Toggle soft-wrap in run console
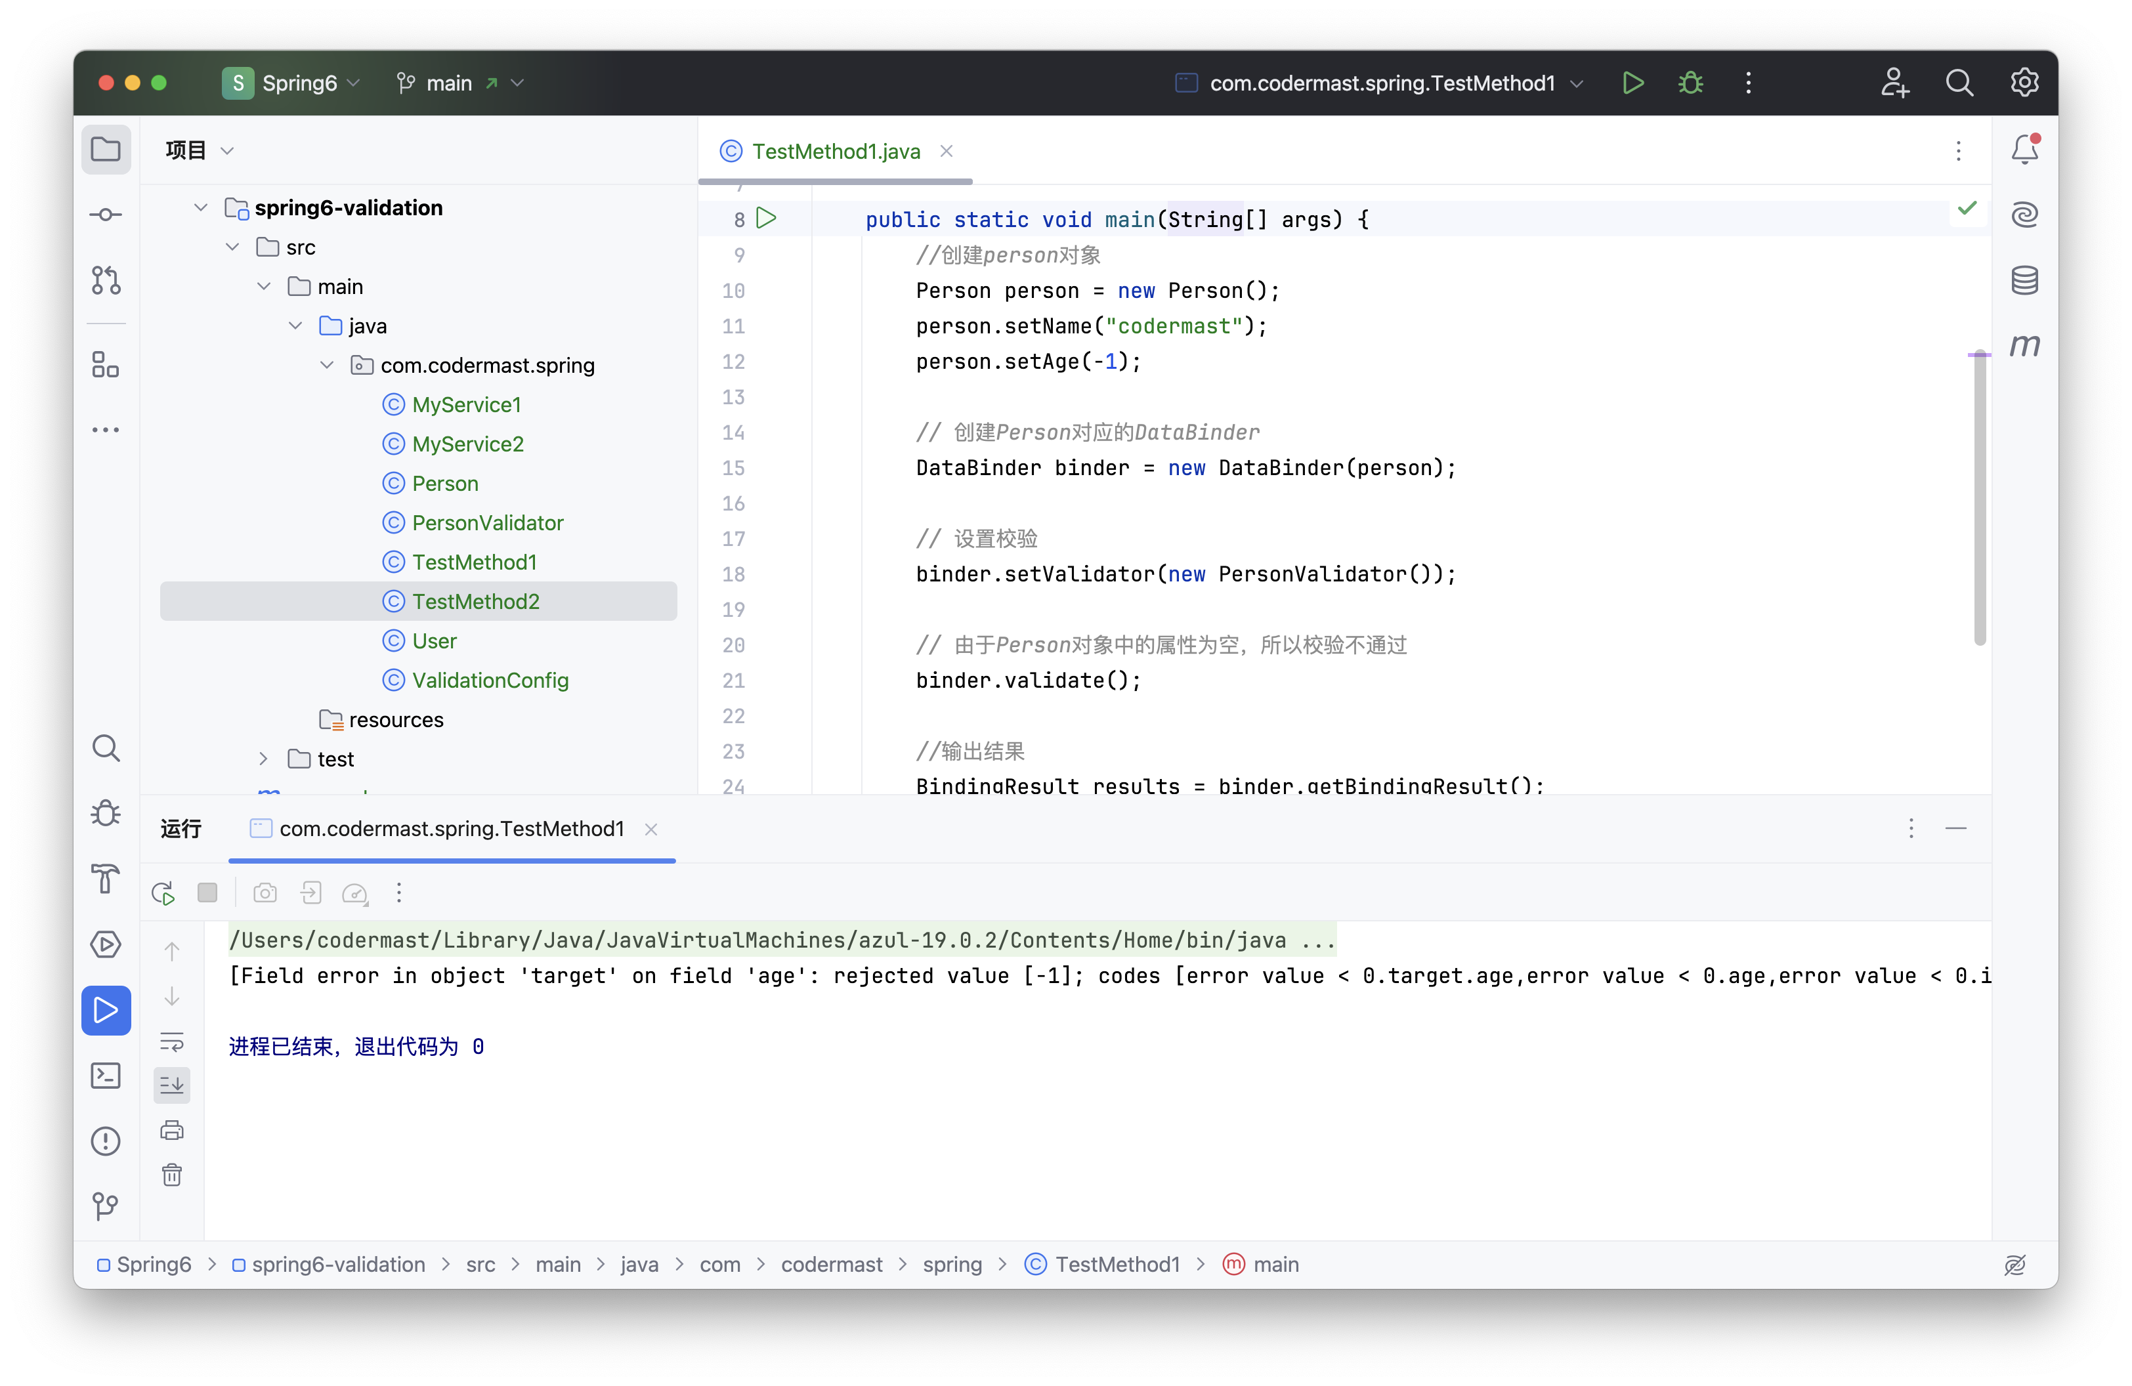 pos(172,1041)
